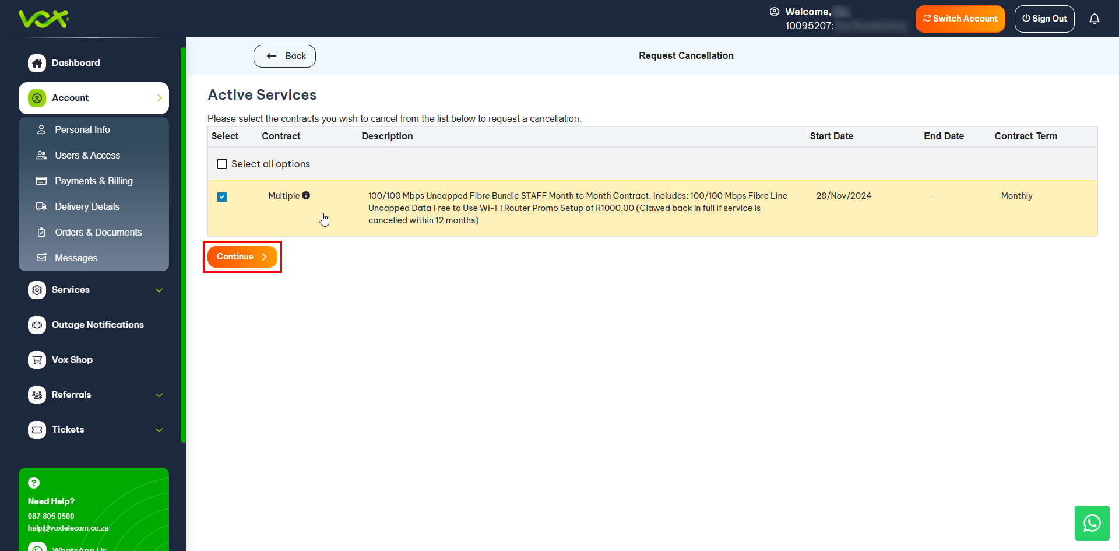Collapse the Account section arrow

click(x=159, y=98)
